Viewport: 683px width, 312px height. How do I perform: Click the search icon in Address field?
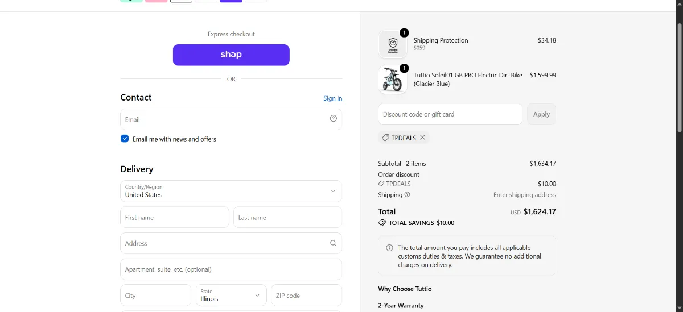334,243
